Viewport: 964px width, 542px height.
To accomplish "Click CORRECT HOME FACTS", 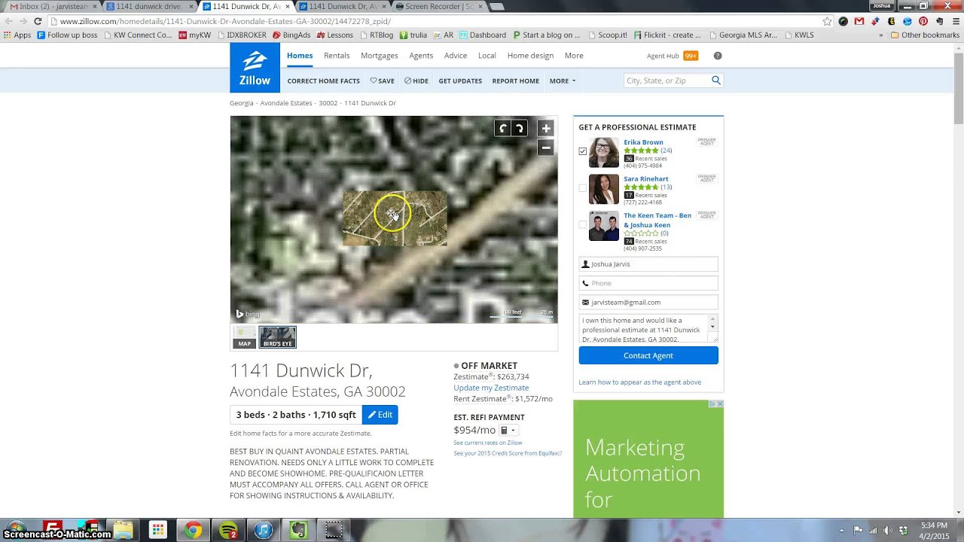I will [x=323, y=81].
